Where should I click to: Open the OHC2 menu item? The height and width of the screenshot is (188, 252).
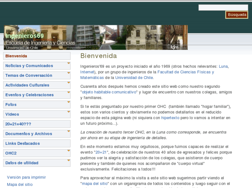pyautogui.click(x=37, y=153)
